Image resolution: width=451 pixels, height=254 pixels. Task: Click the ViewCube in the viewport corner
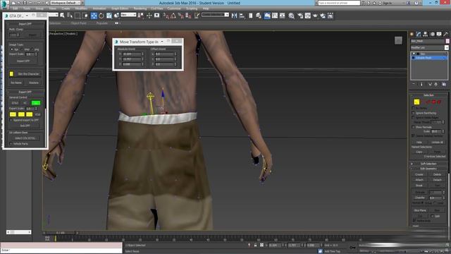[x=398, y=41]
